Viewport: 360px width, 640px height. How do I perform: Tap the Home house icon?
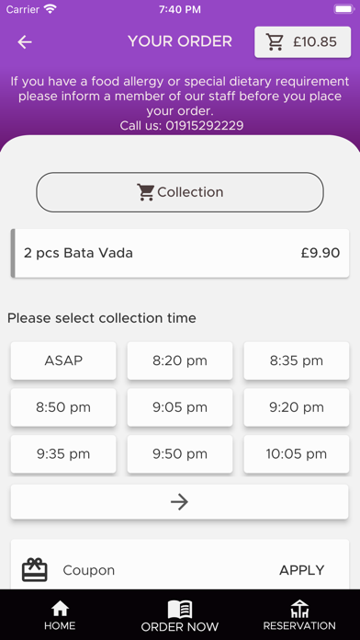tap(60, 608)
